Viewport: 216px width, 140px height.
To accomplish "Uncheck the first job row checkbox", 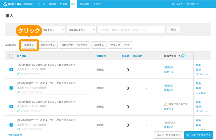I will point(11,69).
